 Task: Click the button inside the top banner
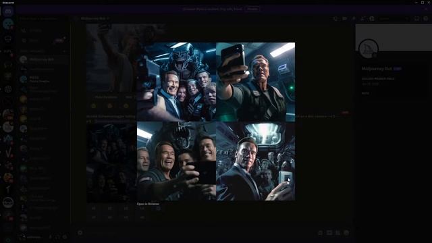[252, 9]
